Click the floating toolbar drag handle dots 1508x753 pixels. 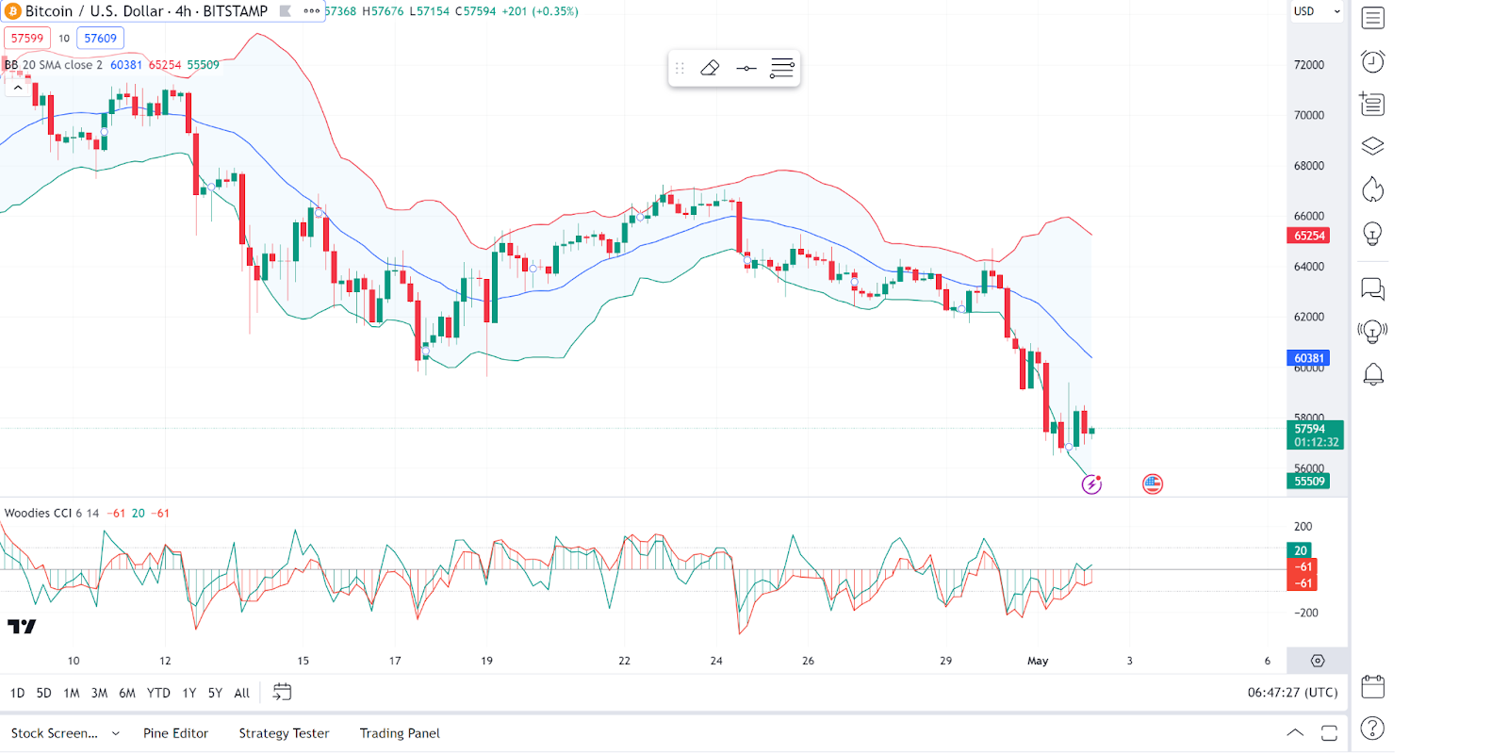point(680,68)
